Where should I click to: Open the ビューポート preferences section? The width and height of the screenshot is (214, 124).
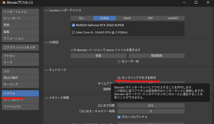[x=20, y=18]
